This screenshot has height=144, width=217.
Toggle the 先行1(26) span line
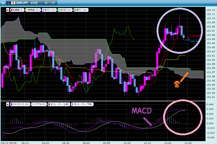point(49,10)
